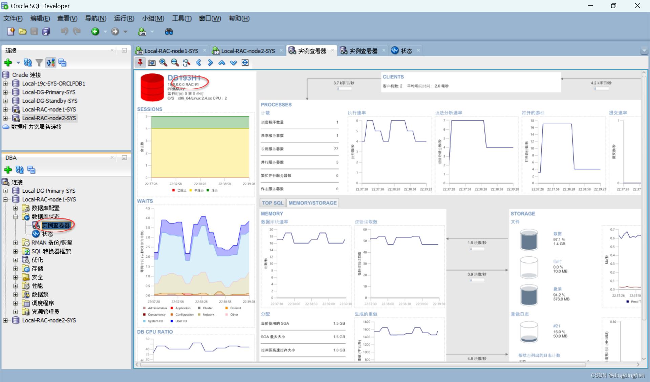Add new connection with green plus
The height and width of the screenshot is (382, 650).
click(8, 63)
